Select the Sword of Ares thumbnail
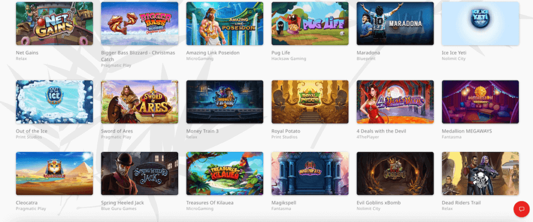The width and height of the screenshot is (533, 222). 139,102
